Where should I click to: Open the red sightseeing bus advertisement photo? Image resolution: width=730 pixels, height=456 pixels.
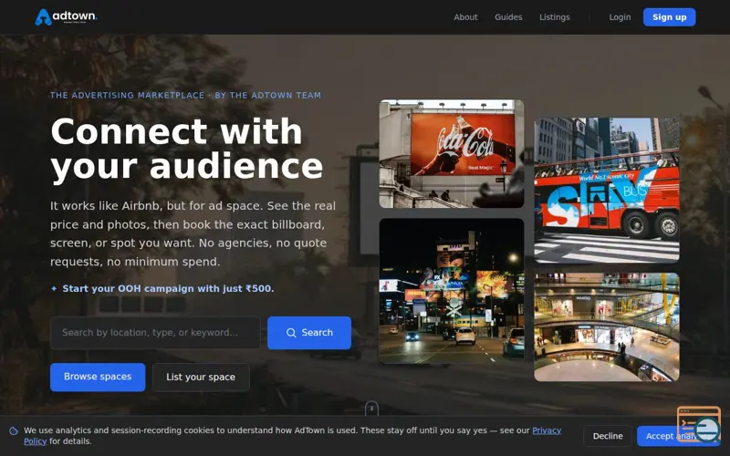(607, 191)
